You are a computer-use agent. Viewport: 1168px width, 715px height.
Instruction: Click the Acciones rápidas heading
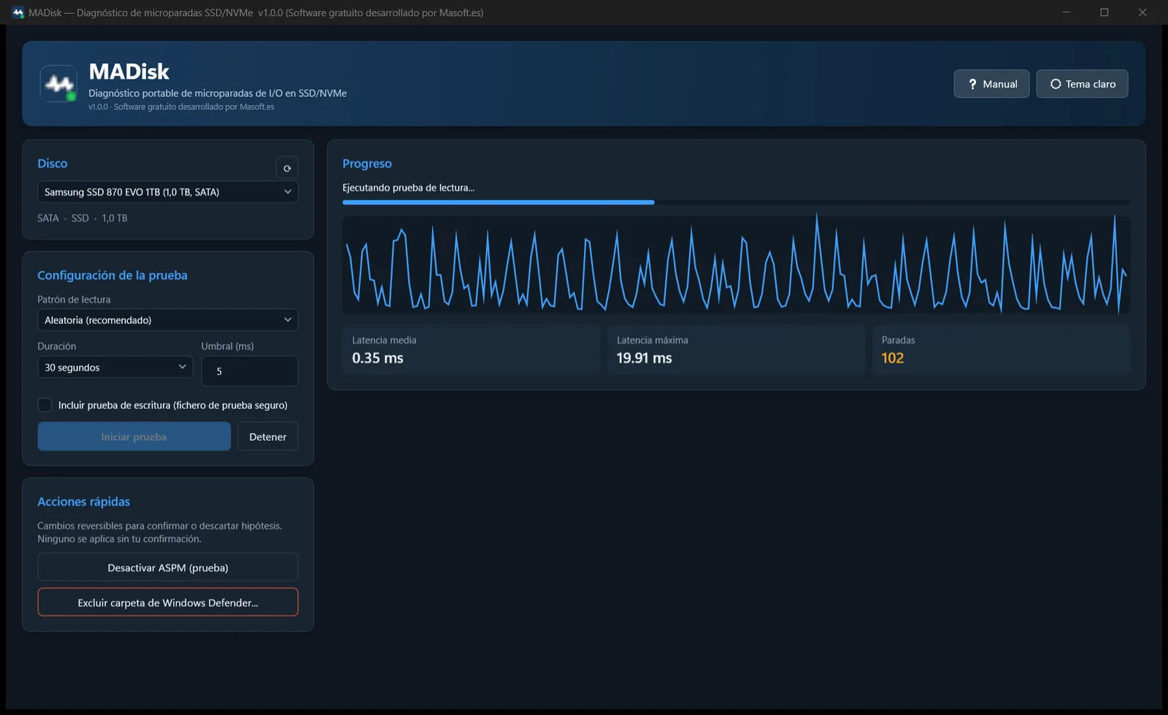(x=84, y=501)
